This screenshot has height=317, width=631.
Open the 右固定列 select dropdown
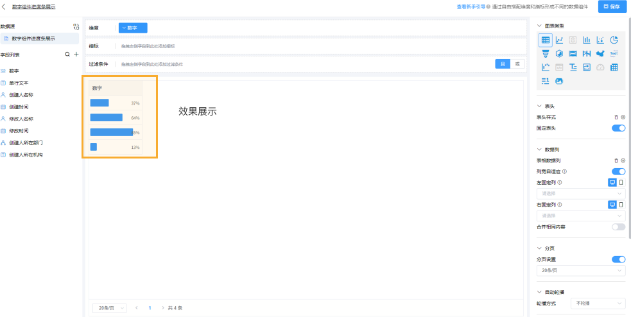coord(581,216)
